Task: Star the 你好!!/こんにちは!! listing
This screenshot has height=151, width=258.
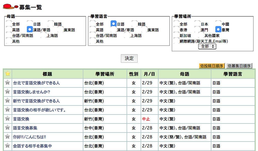Action: click(x=8, y=136)
